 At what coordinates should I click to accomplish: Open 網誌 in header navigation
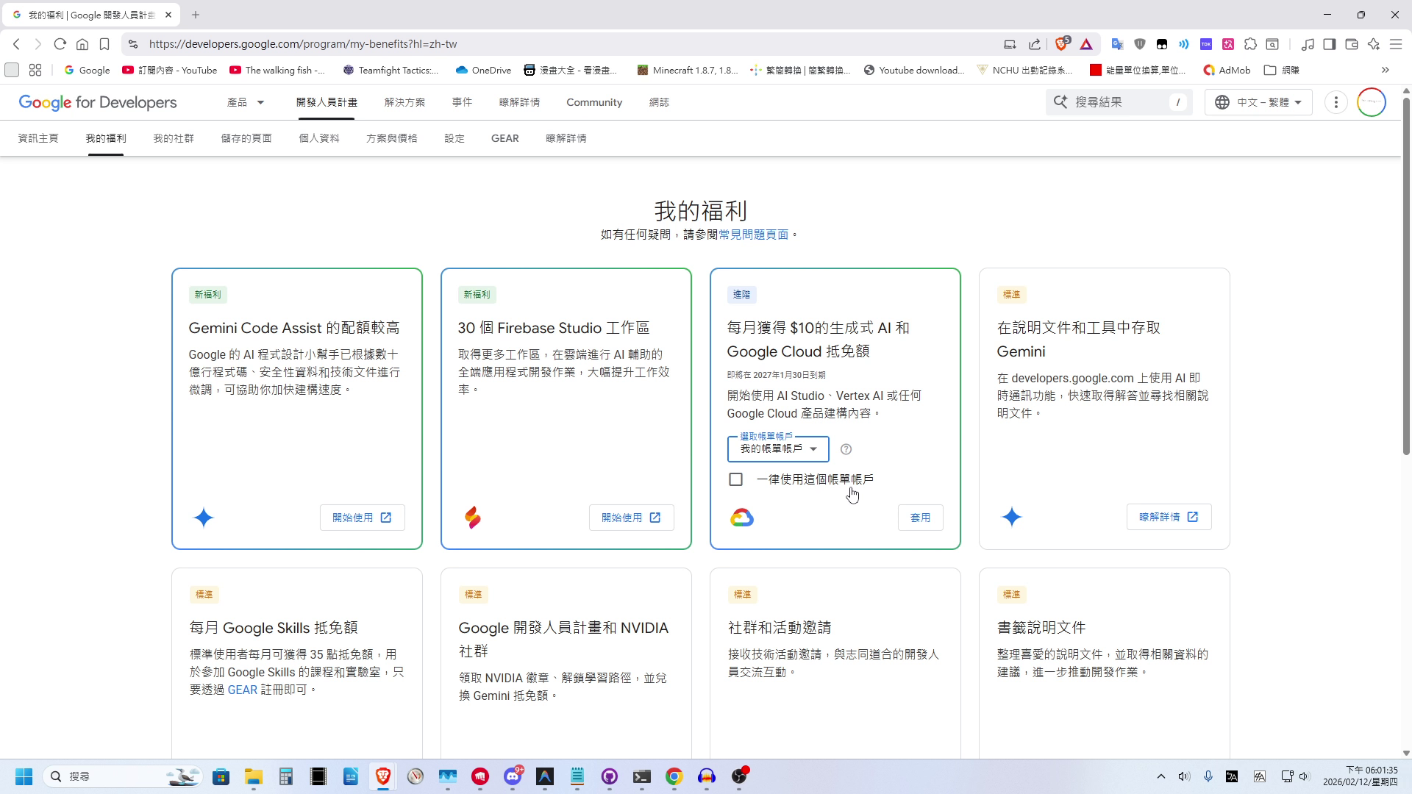[x=659, y=102]
